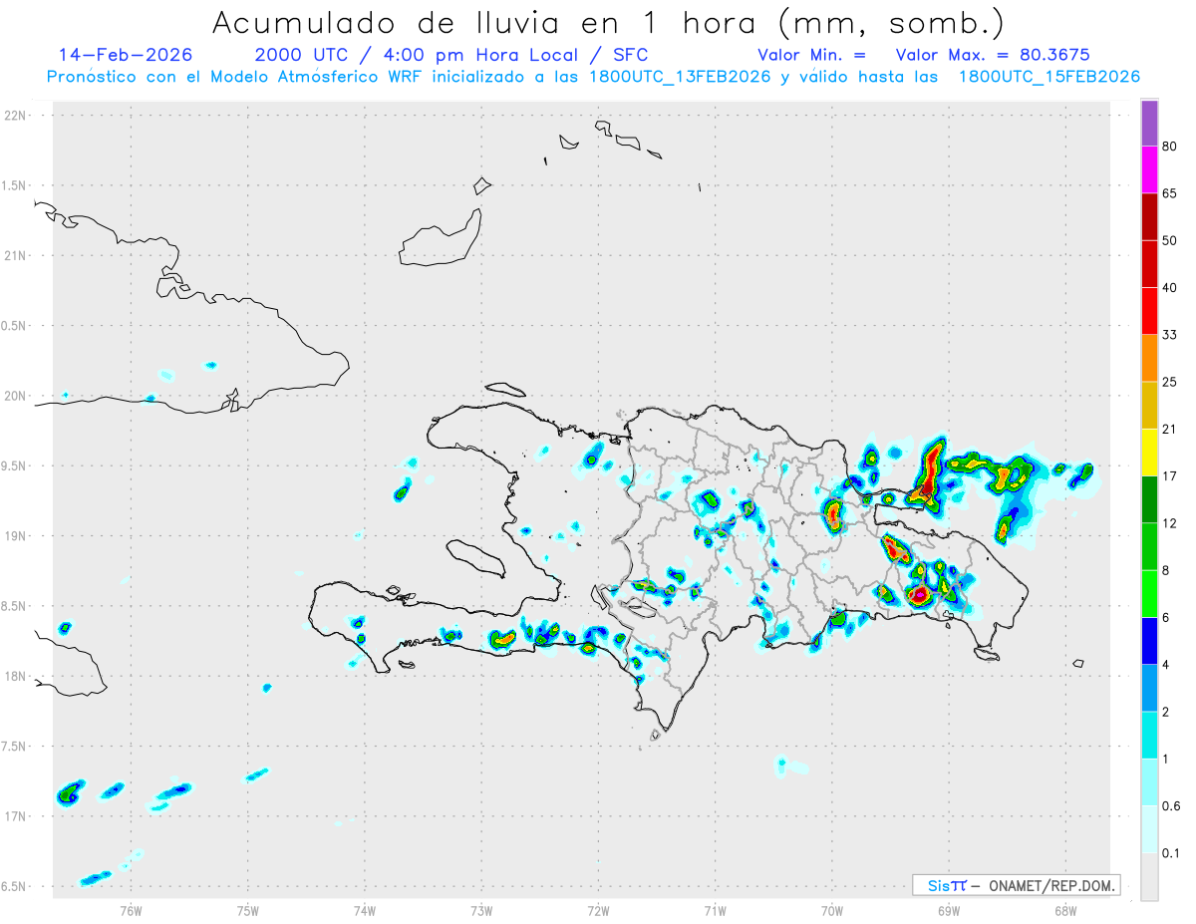The width and height of the screenshot is (1196, 924).
Task: Click the magenta legend swatch between 65 and 80
Action: (1149, 169)
